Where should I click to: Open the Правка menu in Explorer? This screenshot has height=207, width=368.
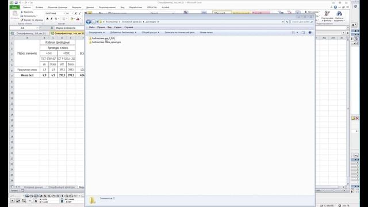[101, 27]
